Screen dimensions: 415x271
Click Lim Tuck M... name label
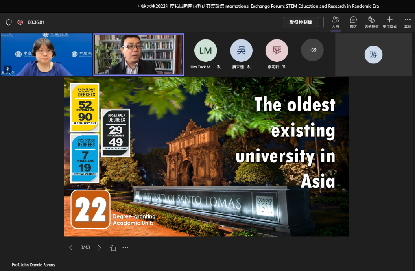point(202,67)
